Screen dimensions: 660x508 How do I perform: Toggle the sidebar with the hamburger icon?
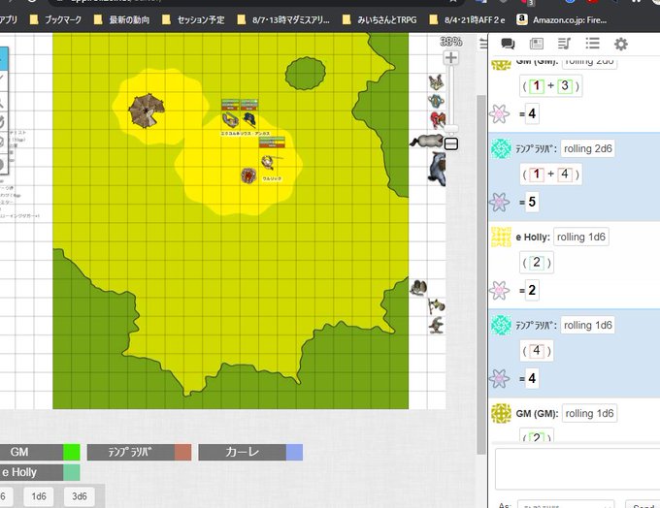tap(483, 43)
